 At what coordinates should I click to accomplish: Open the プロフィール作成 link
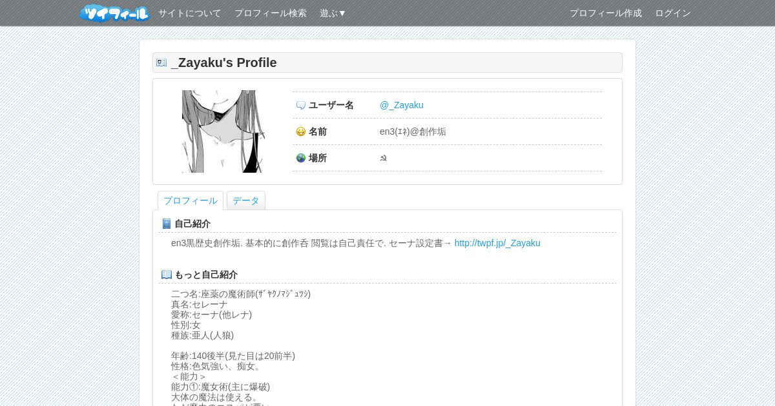tap(606, 13)
